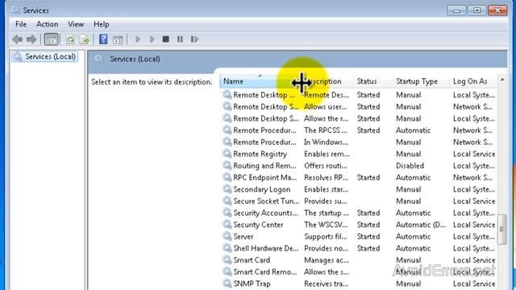Screen dimensions: 516x290
Task: Open the Help menu
Action: click(x=101, y=24)
